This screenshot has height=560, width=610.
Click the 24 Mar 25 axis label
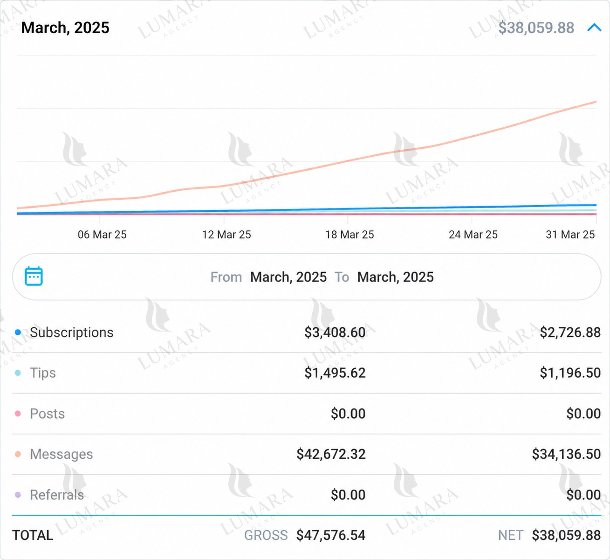(473, 235)
